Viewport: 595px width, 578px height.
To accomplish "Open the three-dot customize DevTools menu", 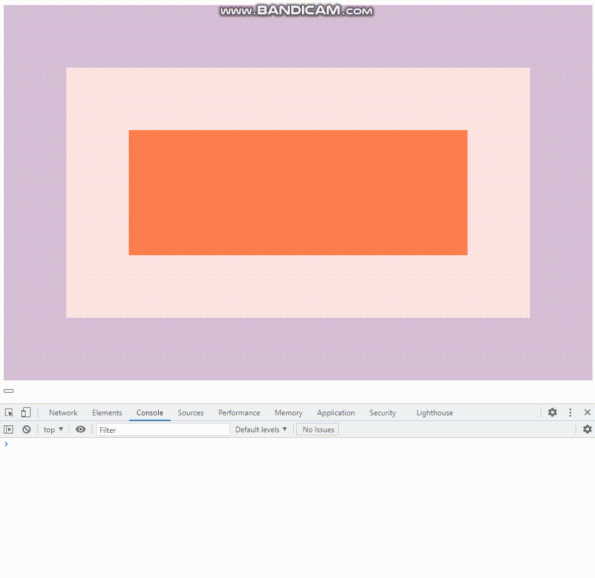I will tap(569, 413).
